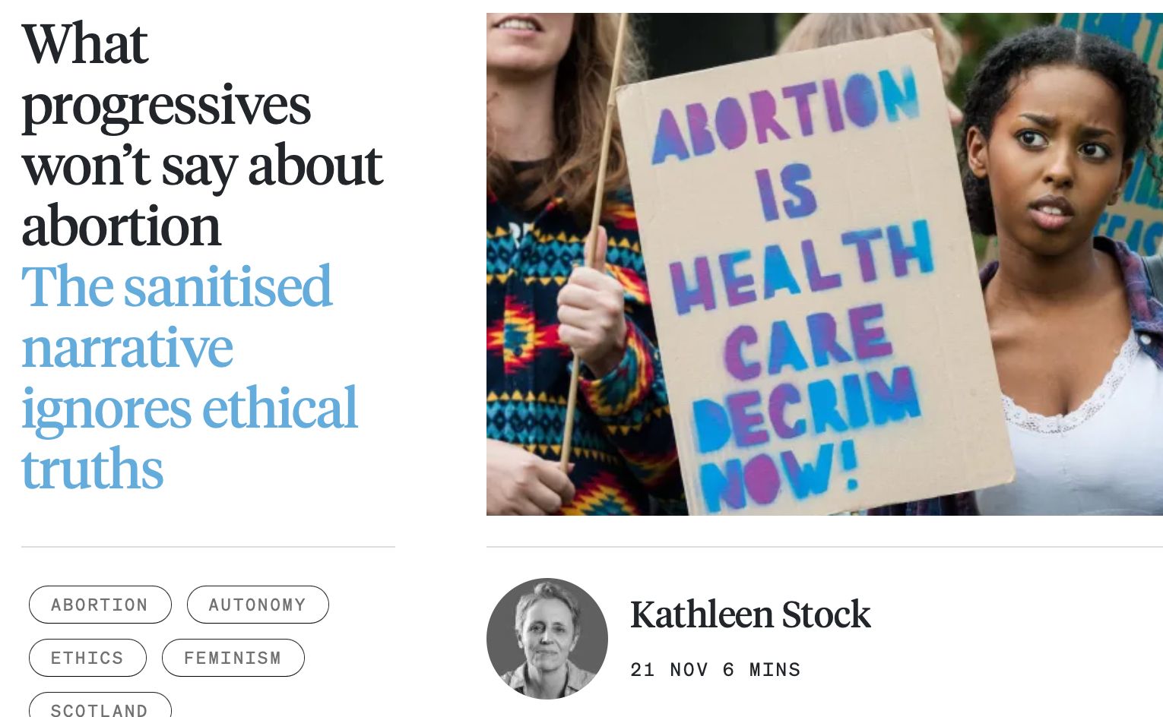Click the divider line above the tags

click(x=208, y=546)
